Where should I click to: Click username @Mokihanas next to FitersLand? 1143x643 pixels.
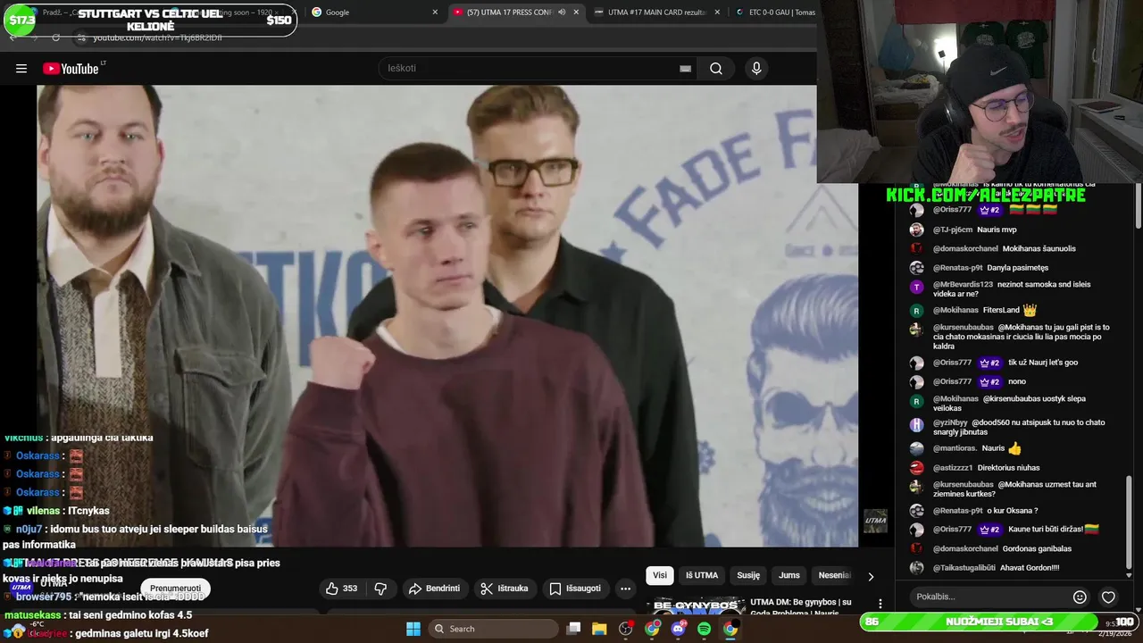coord(955,310)
